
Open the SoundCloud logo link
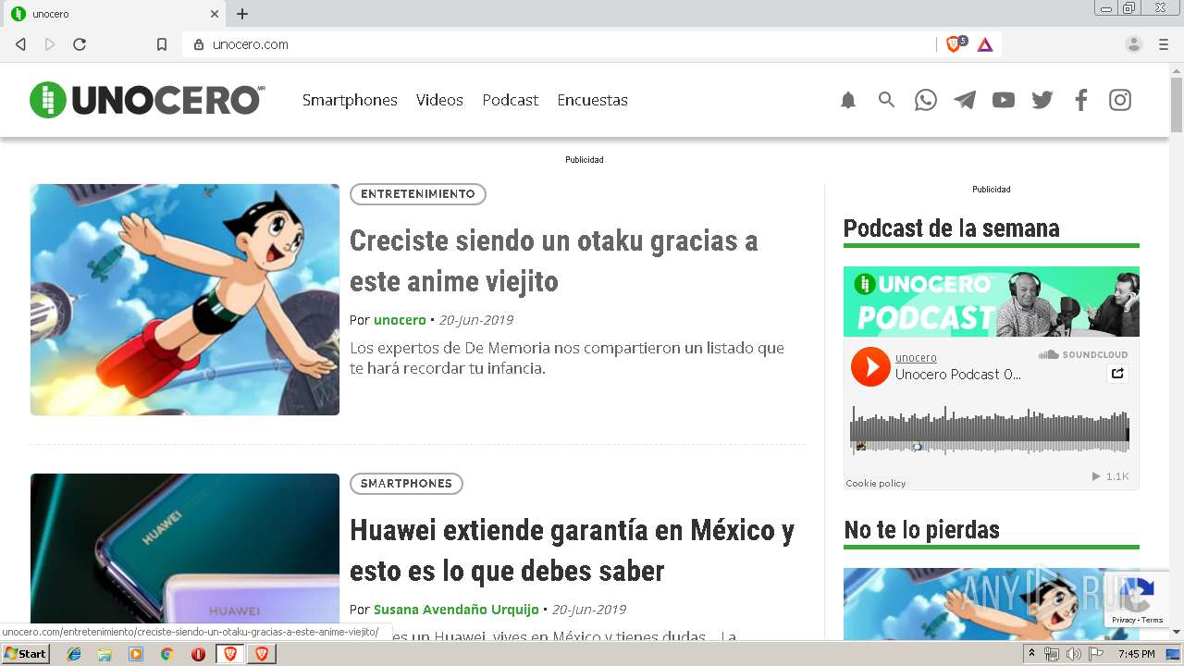(1083, 355)
